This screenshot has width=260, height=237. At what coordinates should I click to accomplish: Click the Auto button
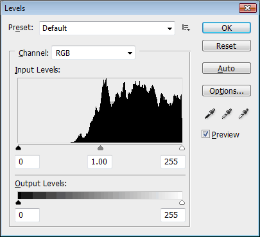coord(227,69)
